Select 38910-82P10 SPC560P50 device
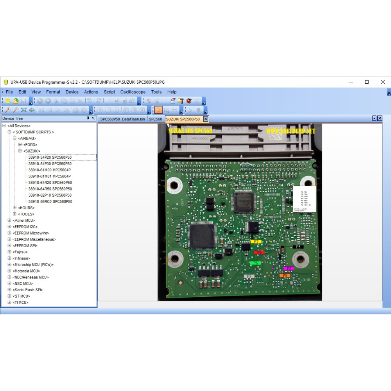Image resolution: width=391 pixels, height=391 pixels. pyautogui.click(x=50, y=195)
